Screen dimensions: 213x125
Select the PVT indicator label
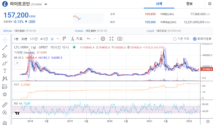(x=17, y=84)
